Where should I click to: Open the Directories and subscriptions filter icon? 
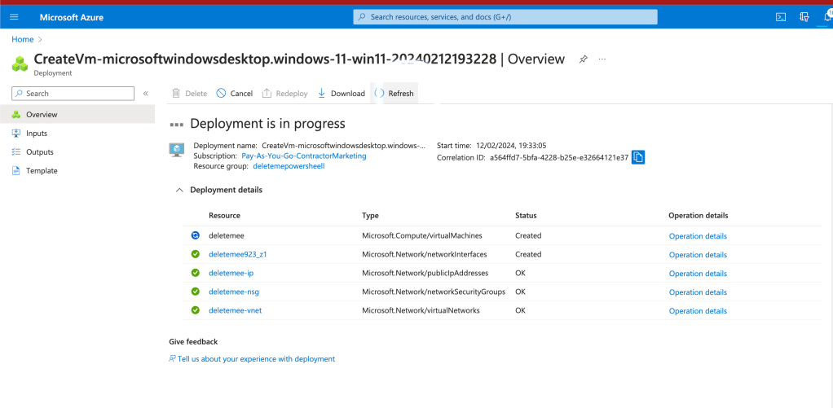(x=804, y=17)
